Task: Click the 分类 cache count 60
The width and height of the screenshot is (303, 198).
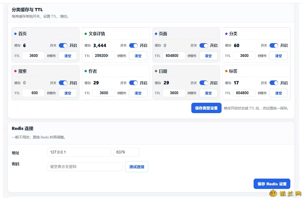Action: click(237, 46)
